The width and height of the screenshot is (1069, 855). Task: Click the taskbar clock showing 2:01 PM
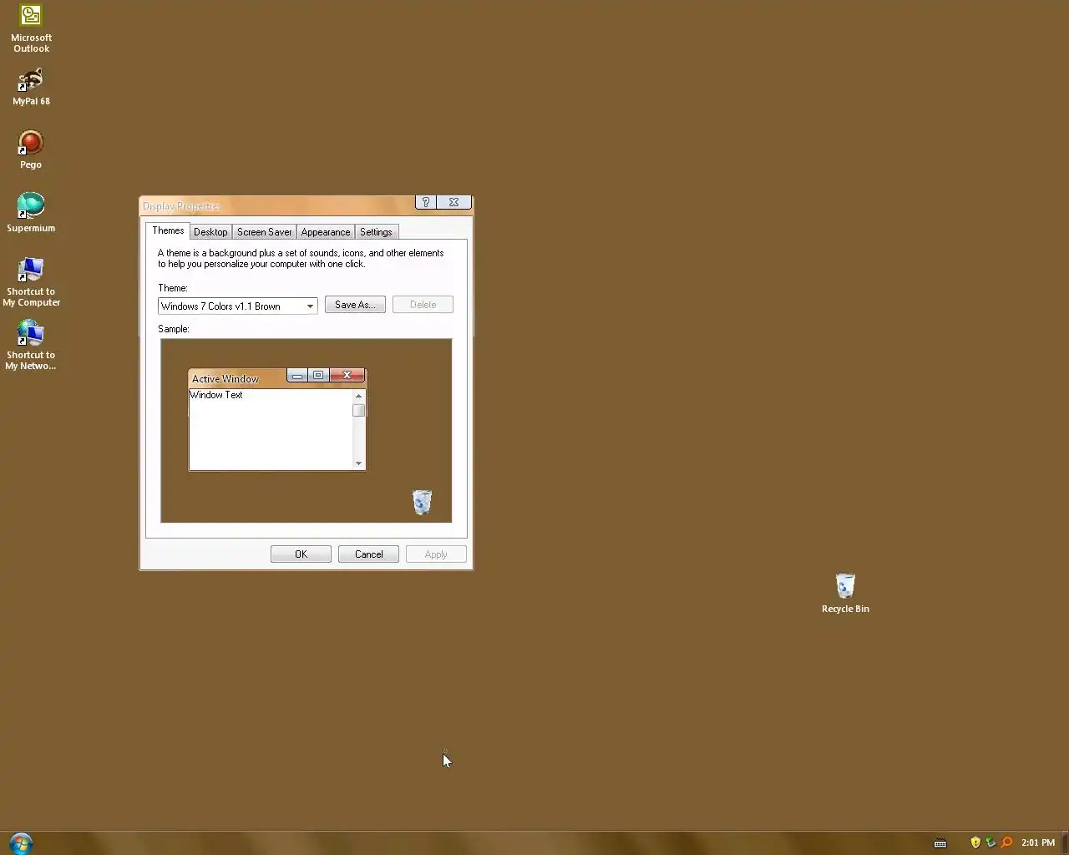tap(1037, 842)
